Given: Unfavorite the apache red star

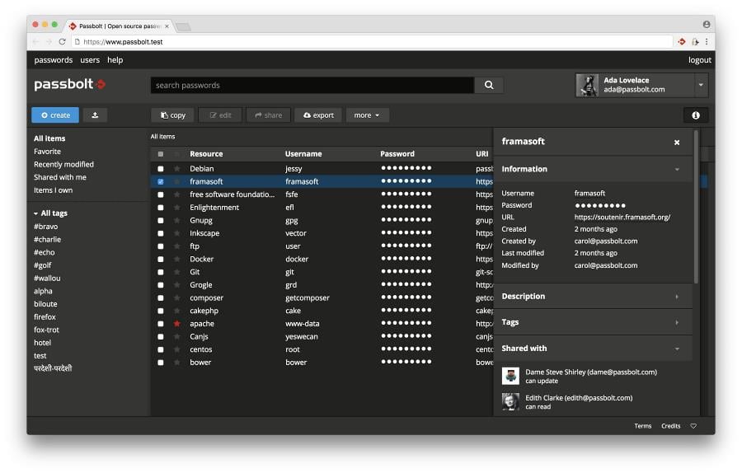Looking at the screenshot, I should tap(177, 324).
